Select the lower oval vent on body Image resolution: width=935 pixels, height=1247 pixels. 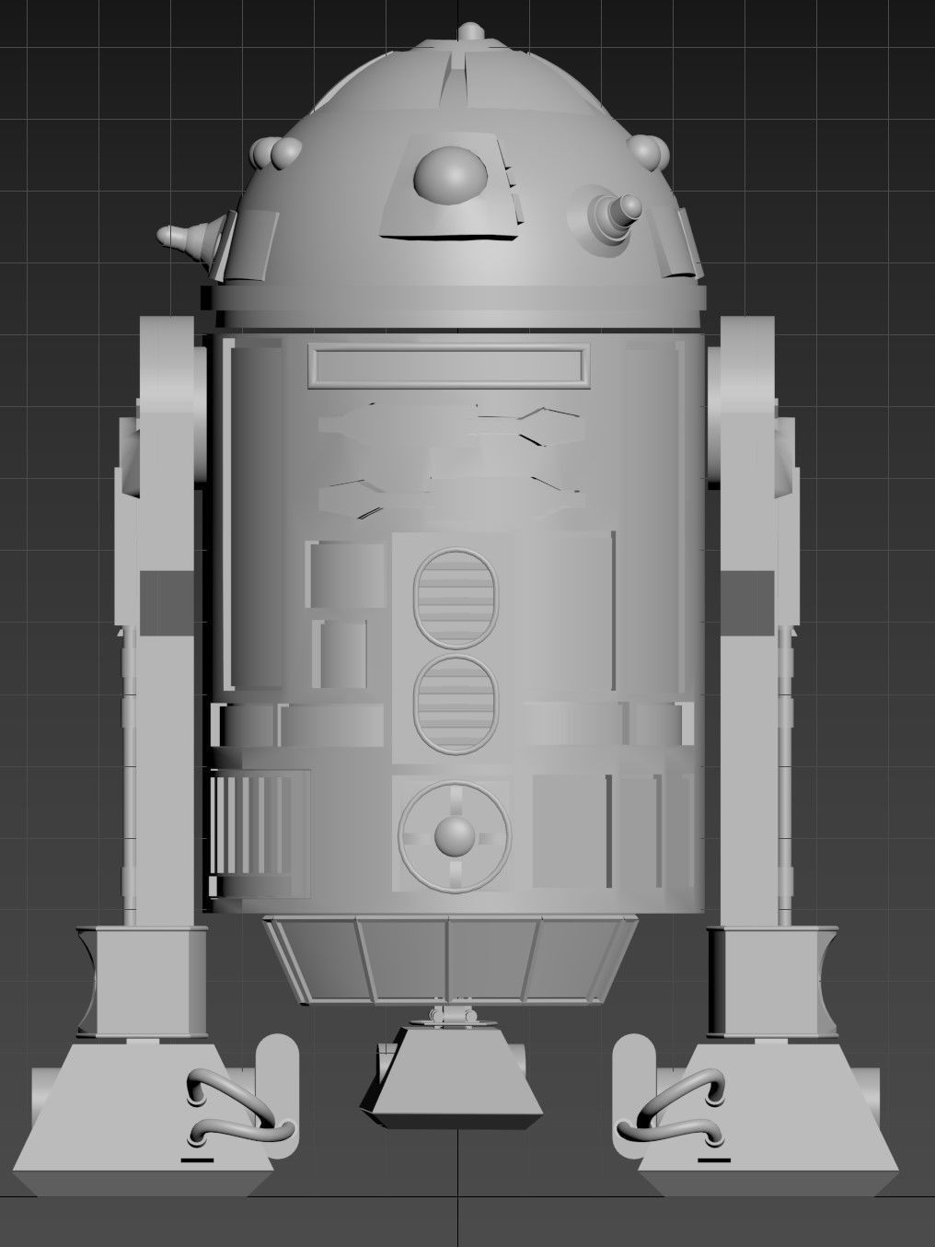456,705
